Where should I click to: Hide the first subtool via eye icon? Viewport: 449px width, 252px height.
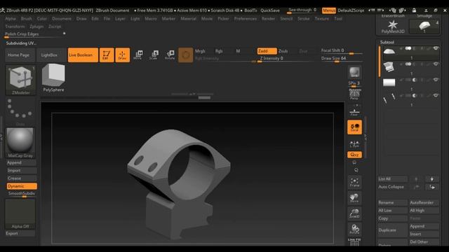click(436, 48)
